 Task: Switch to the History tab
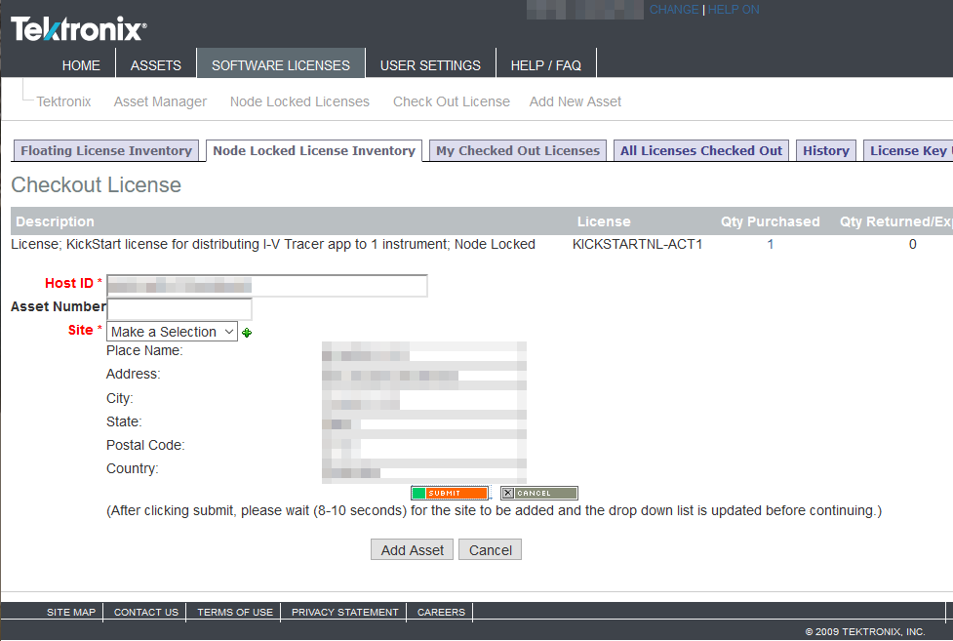tap(826, 151)
